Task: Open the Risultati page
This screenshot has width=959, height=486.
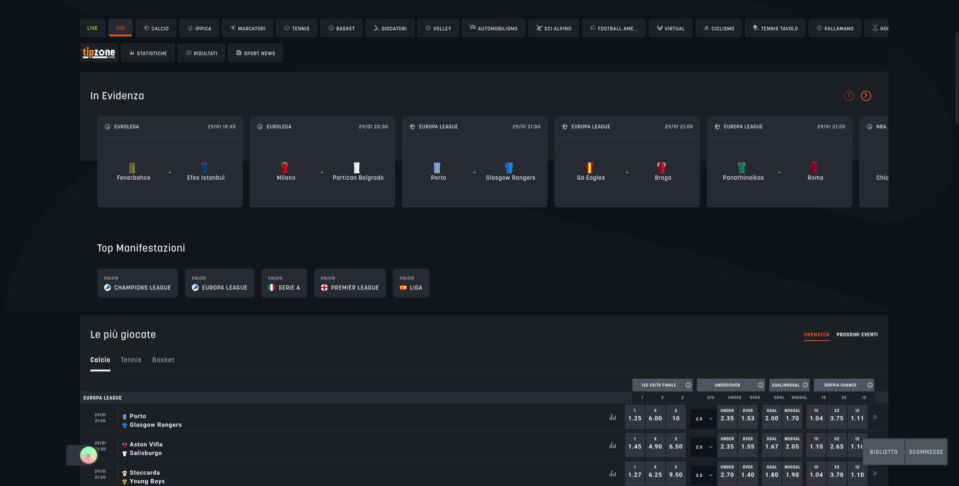Action: [201, 53]
